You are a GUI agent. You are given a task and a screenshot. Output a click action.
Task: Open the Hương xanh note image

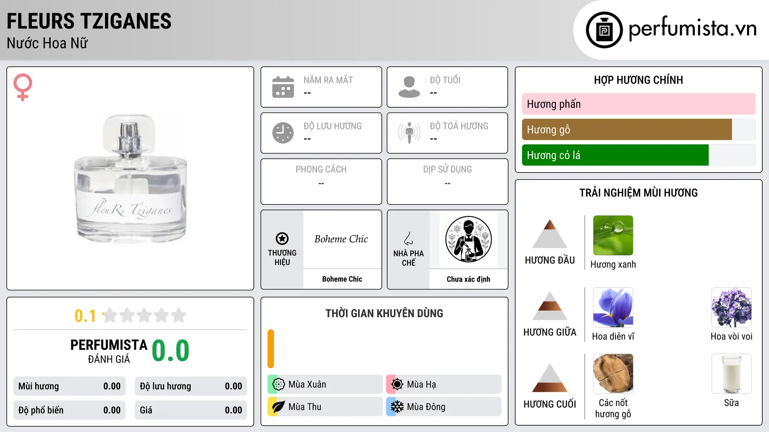click(x=613, y=235)
